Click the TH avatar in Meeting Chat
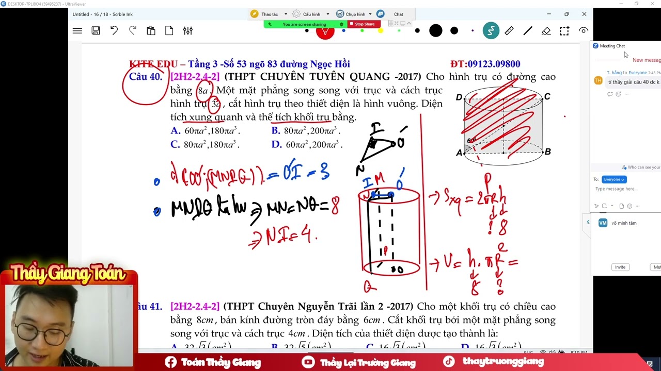 (599, 80)
